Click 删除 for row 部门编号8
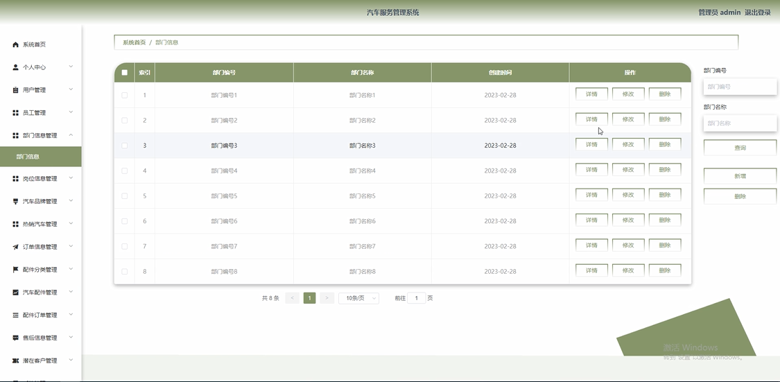This screenshot has width=780, height=382. [665, 270]
